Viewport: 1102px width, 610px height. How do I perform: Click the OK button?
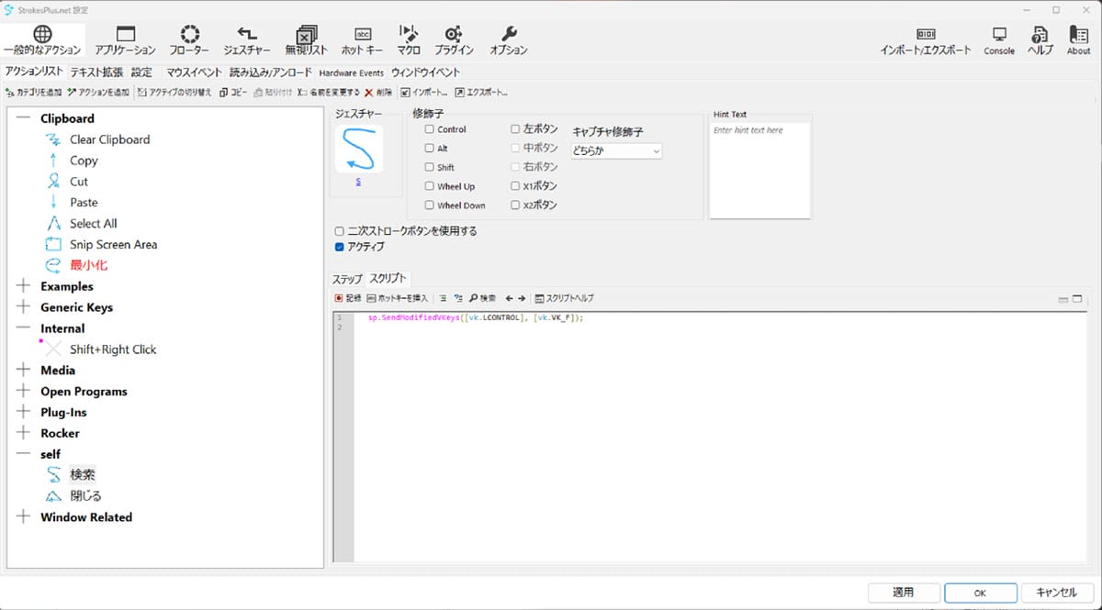(x=980, y=593)
